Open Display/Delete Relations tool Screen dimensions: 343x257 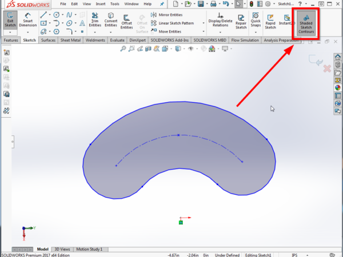[x=220, y=19]
